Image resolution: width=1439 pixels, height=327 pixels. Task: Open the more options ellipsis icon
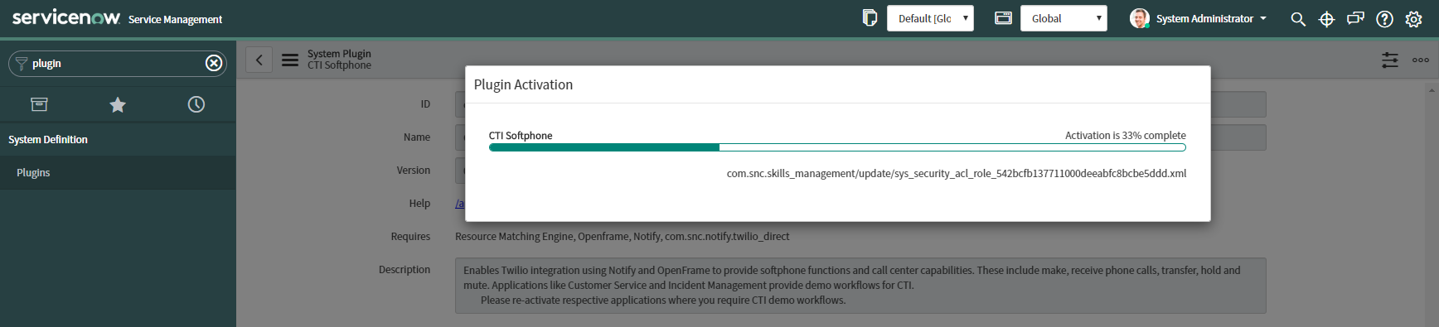(x=1421, y=60)
